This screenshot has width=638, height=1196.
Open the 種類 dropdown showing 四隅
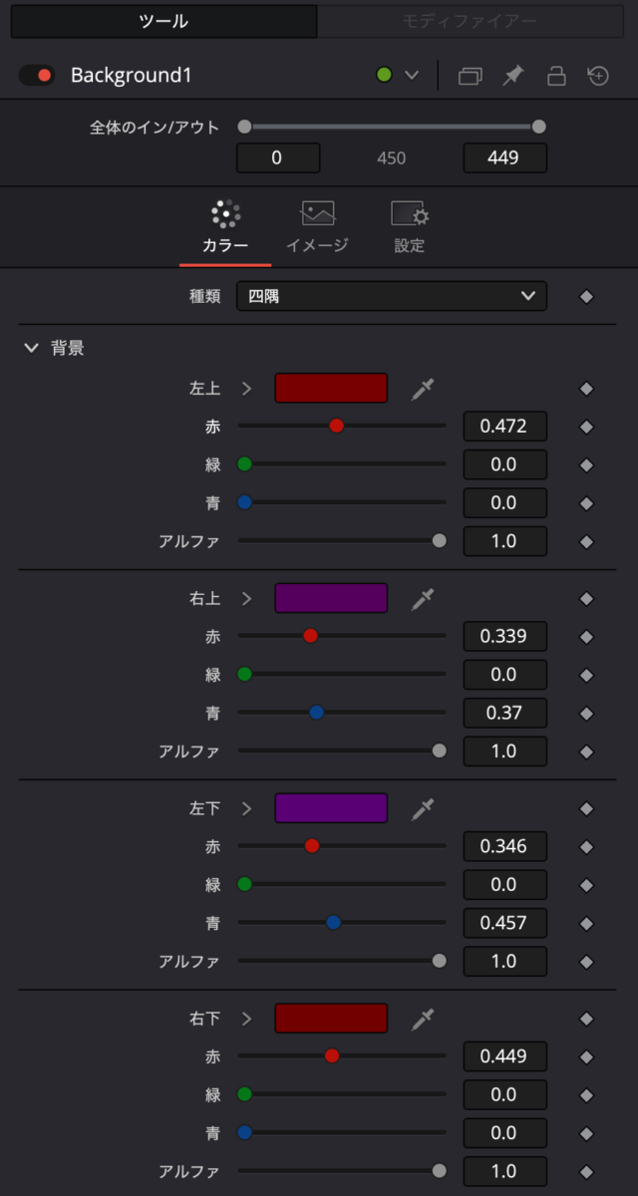pyautogui.click(x=391, y=296)
